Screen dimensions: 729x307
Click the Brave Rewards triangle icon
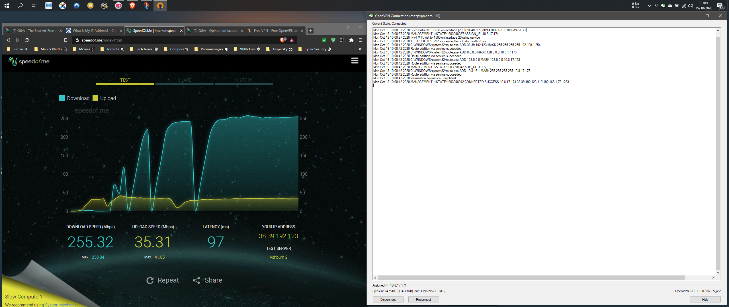tap(292, 40)
